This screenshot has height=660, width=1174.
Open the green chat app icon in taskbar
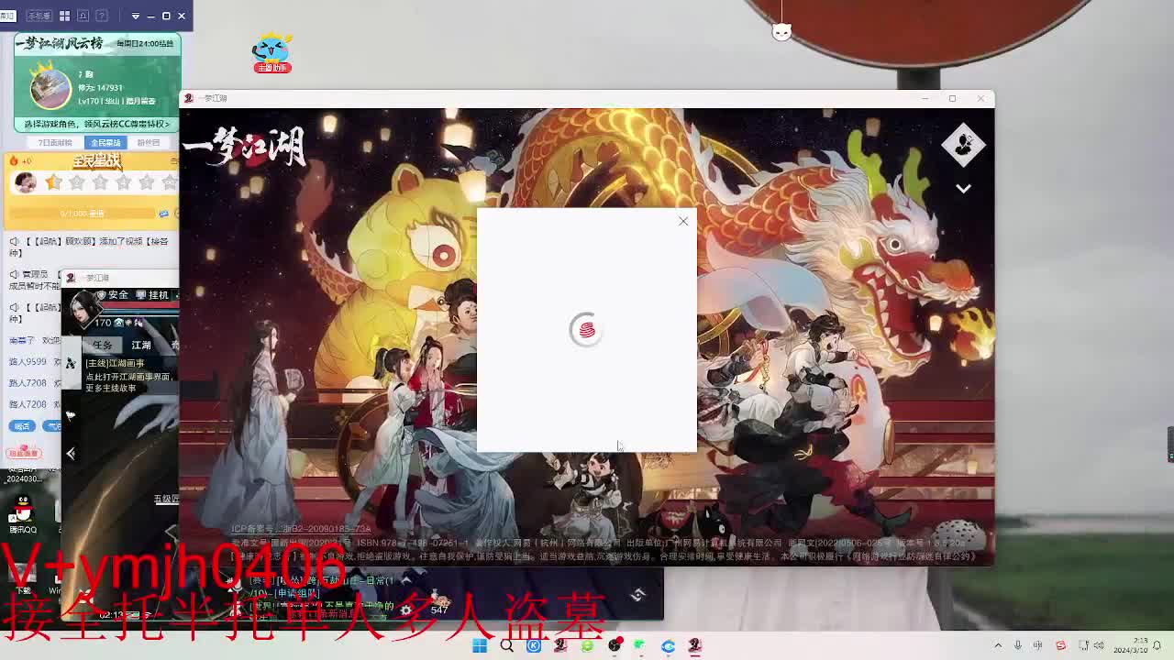pyautogui.click(x=639, y=645)
